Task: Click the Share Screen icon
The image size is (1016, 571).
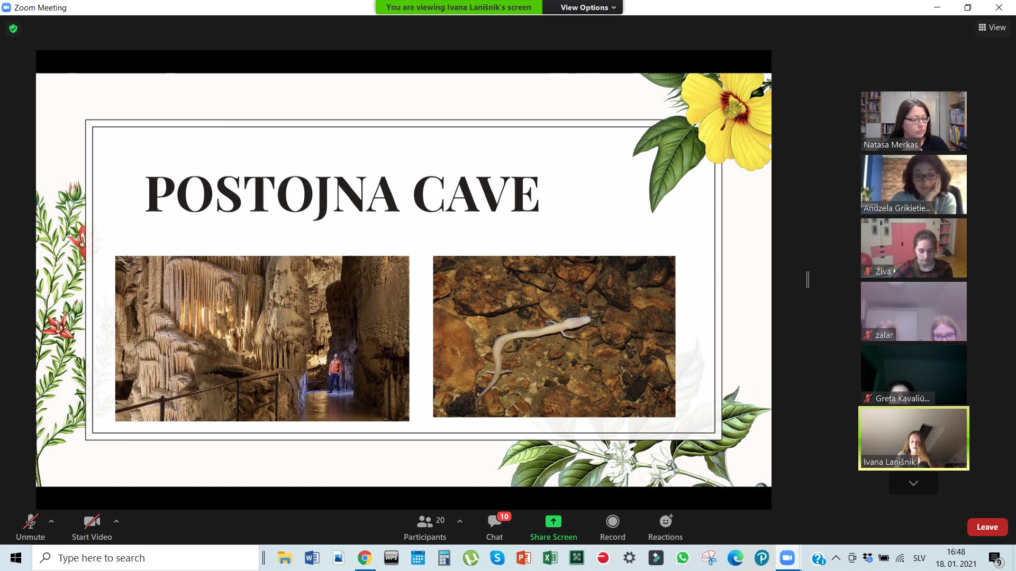Action: (x=553, y=521)
